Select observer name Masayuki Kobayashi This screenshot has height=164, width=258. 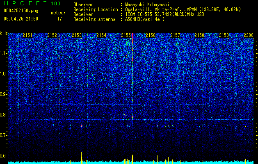pos(147,5)
